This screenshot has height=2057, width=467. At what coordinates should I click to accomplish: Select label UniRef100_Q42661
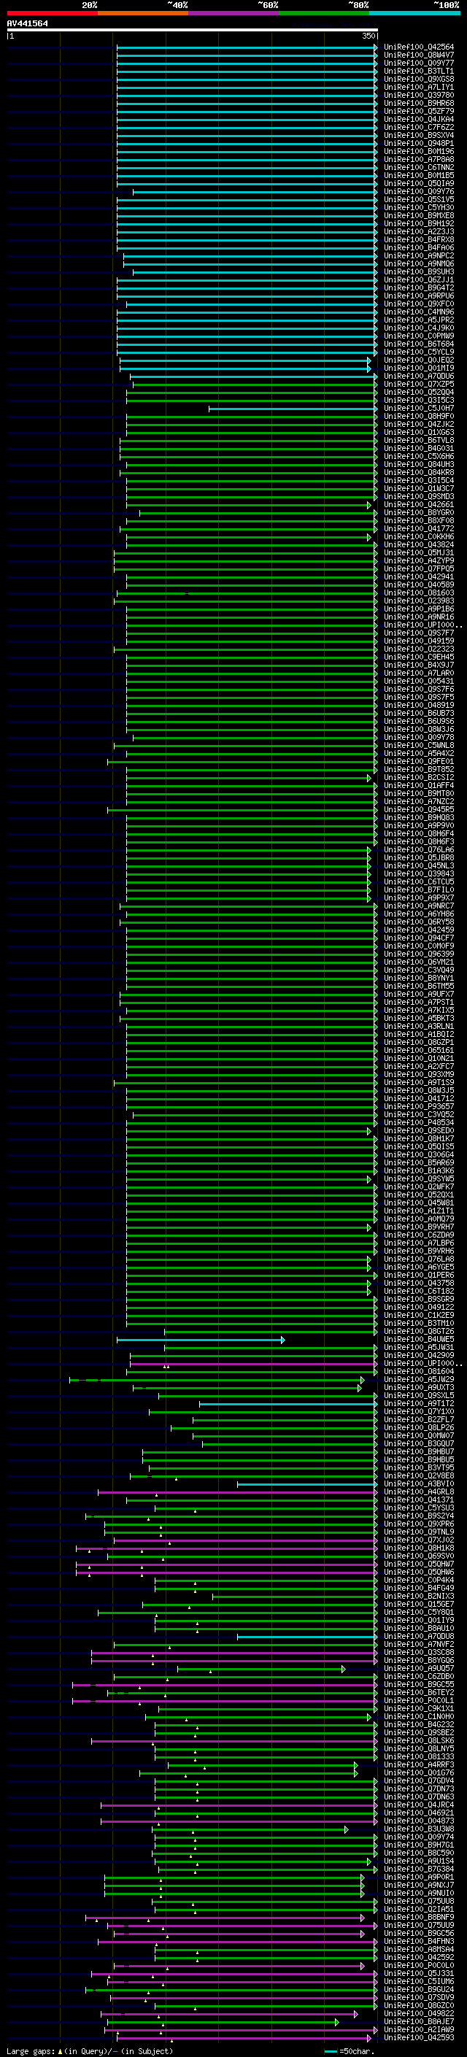pyautogui.click(x=419, y=505)
